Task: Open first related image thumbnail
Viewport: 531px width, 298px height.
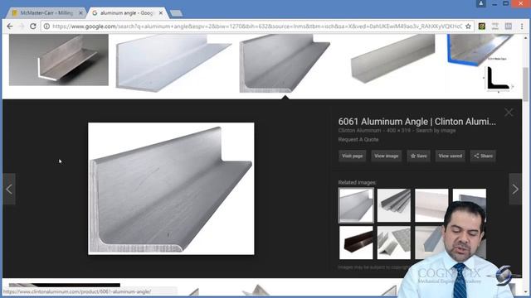Action: [356, 205]
